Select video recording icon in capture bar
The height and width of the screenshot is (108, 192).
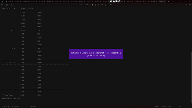point(114,1)
